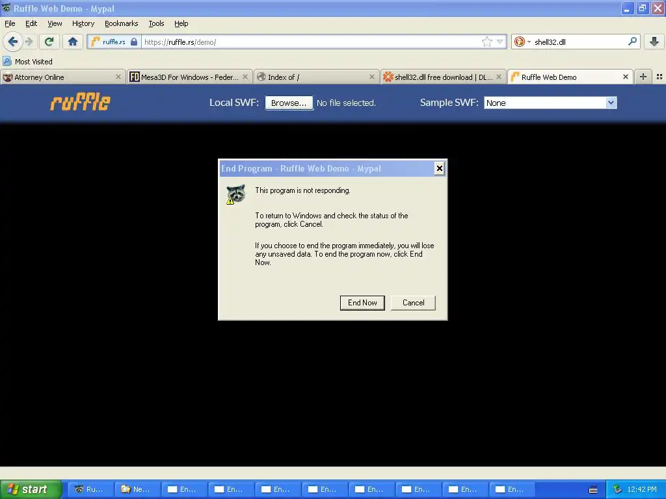Open a new tab with the plus button
The image size is (666, 499).
pyautogui.click(x=643, y=77)
